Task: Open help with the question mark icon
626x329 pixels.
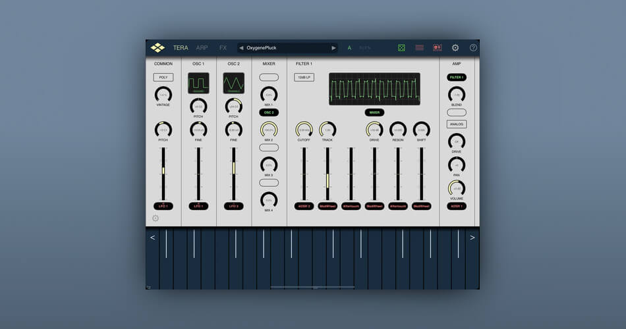Action: click(473, 47)
